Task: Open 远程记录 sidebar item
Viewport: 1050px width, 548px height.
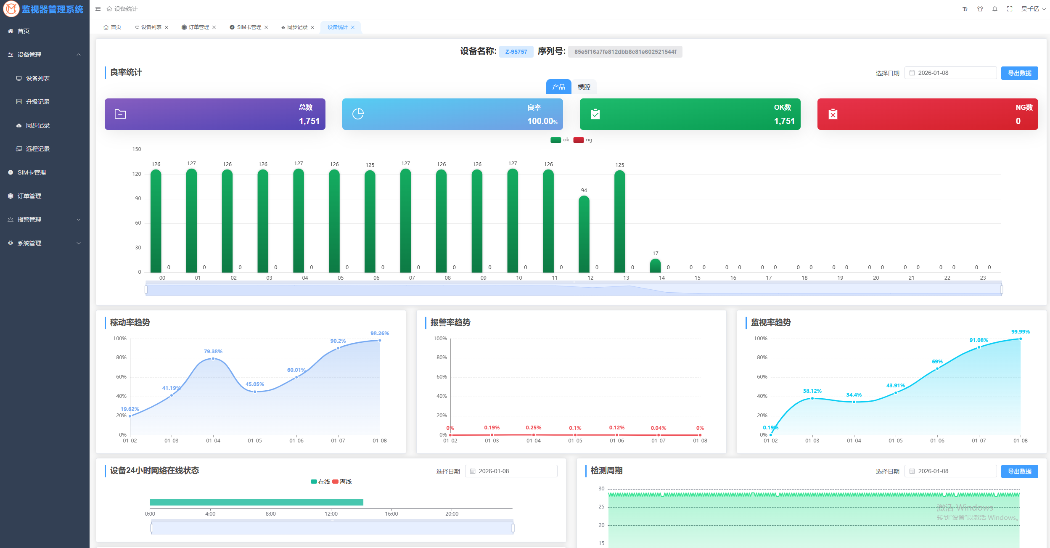Action: click(x=37, y=149)
